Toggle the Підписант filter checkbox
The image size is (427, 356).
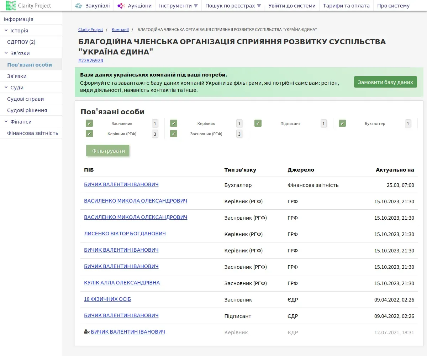(258, 124)
